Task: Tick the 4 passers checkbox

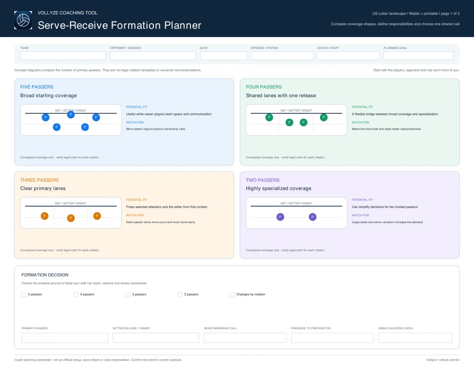Action: point(76,294)
